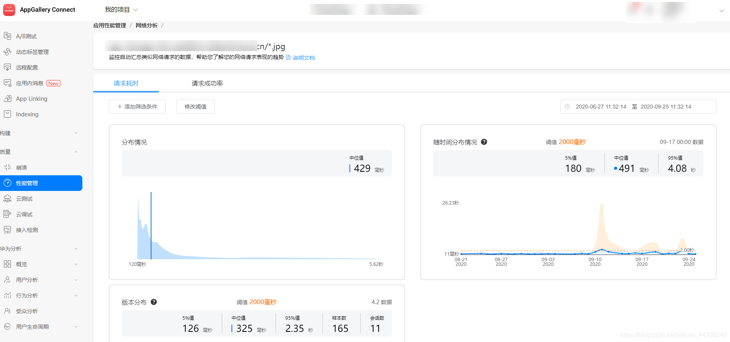Click the New badge on 应用内消息
This screenshot has width=730, height=342.
point(53,83)
